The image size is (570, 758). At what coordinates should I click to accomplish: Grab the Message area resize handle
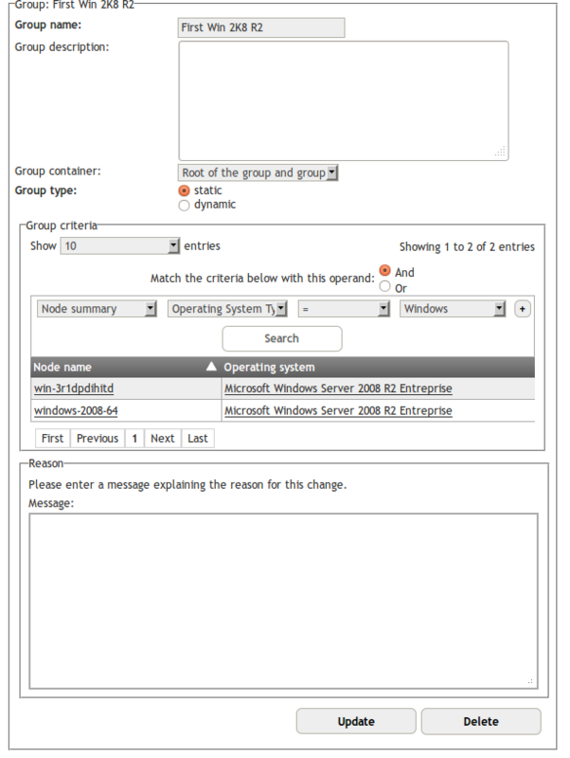coord(530,681)
